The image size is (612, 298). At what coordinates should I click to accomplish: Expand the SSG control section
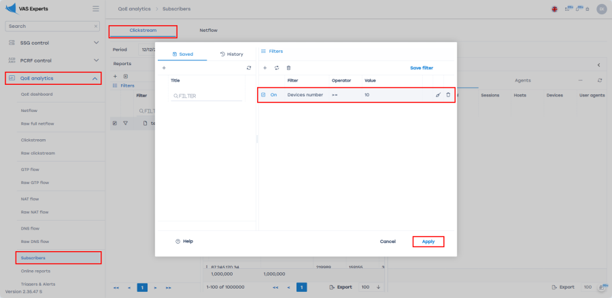point(95,42)
